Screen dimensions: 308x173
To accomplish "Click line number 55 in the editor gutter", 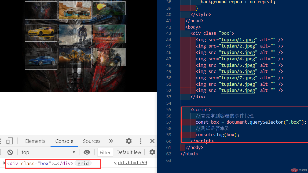I will click(169, 109).
